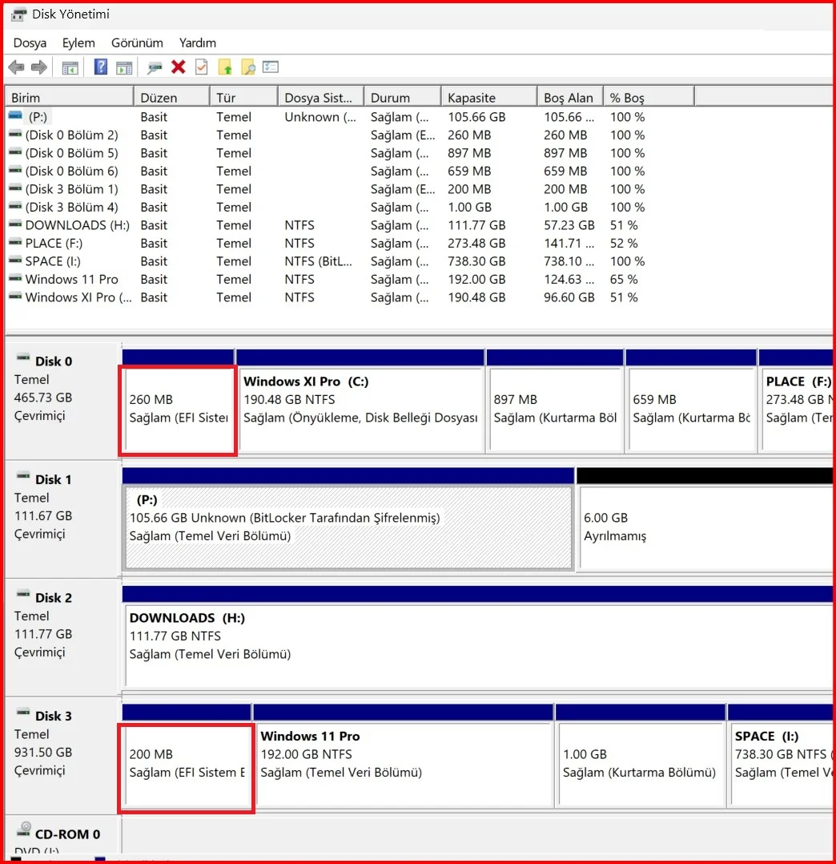Select Disk 3's 200 MB EFI partition block

click(x=187, y=765)
